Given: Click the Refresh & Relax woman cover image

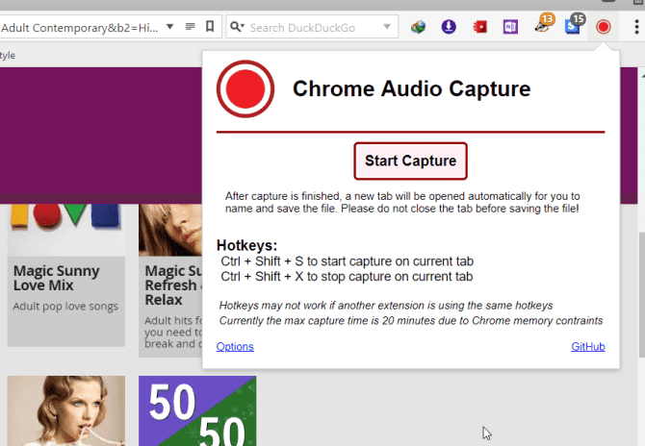Looking at the screenshot, I should (170, 229).
